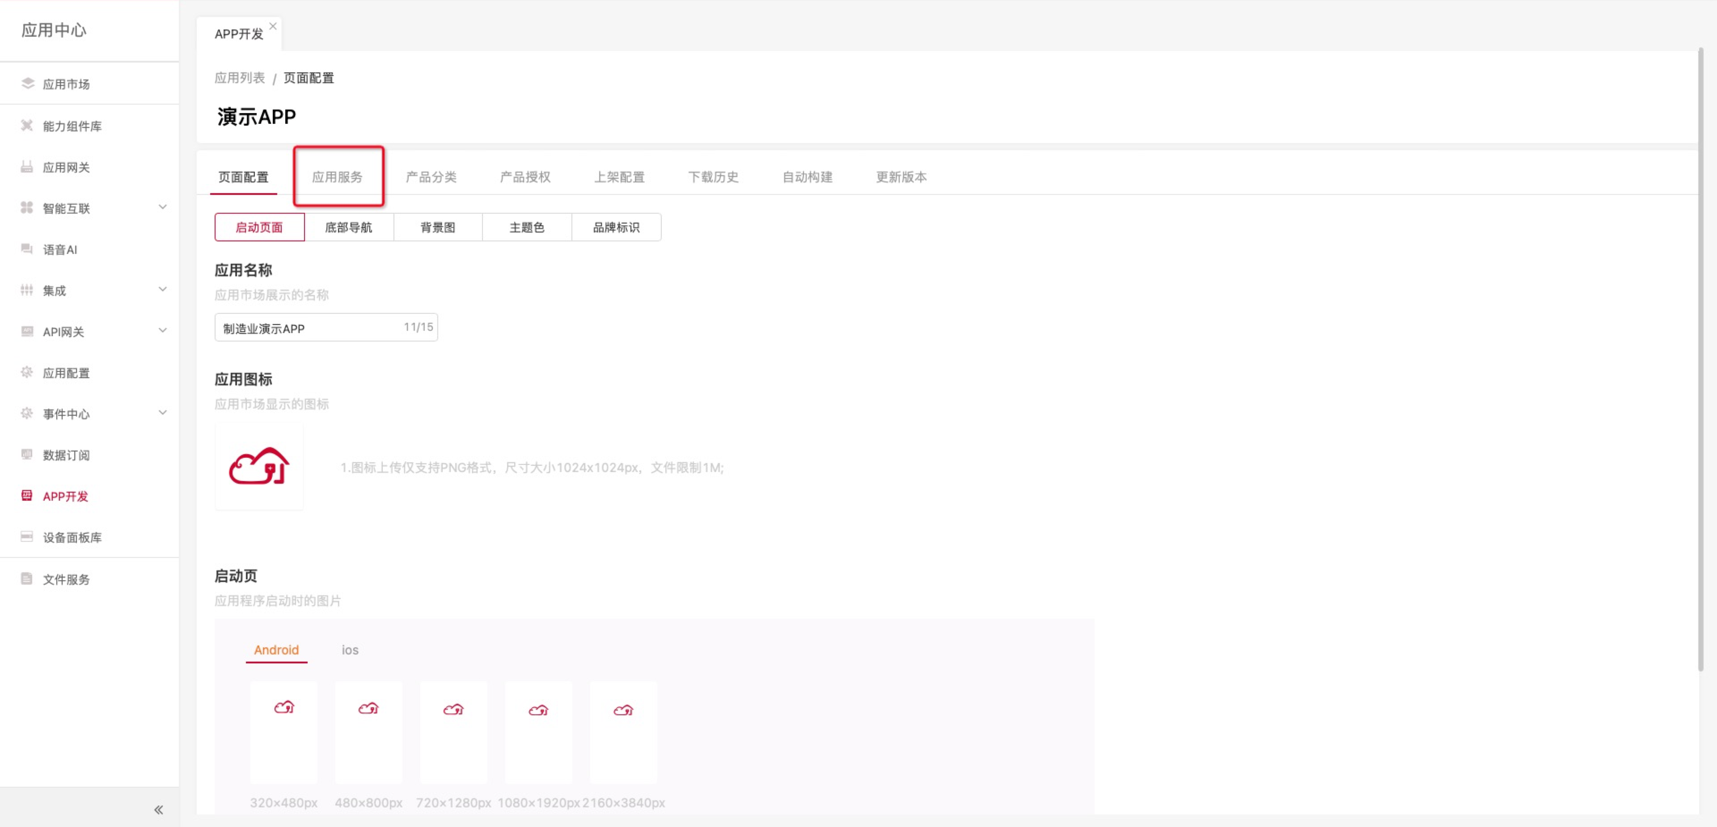This screenshot has width=1717, height=827.
Task: Click the 应用网关 sidebar icon
Action: (x=27, y=167)
